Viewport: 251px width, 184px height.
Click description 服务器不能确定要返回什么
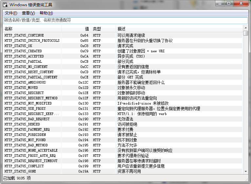[x=141, y=82]
